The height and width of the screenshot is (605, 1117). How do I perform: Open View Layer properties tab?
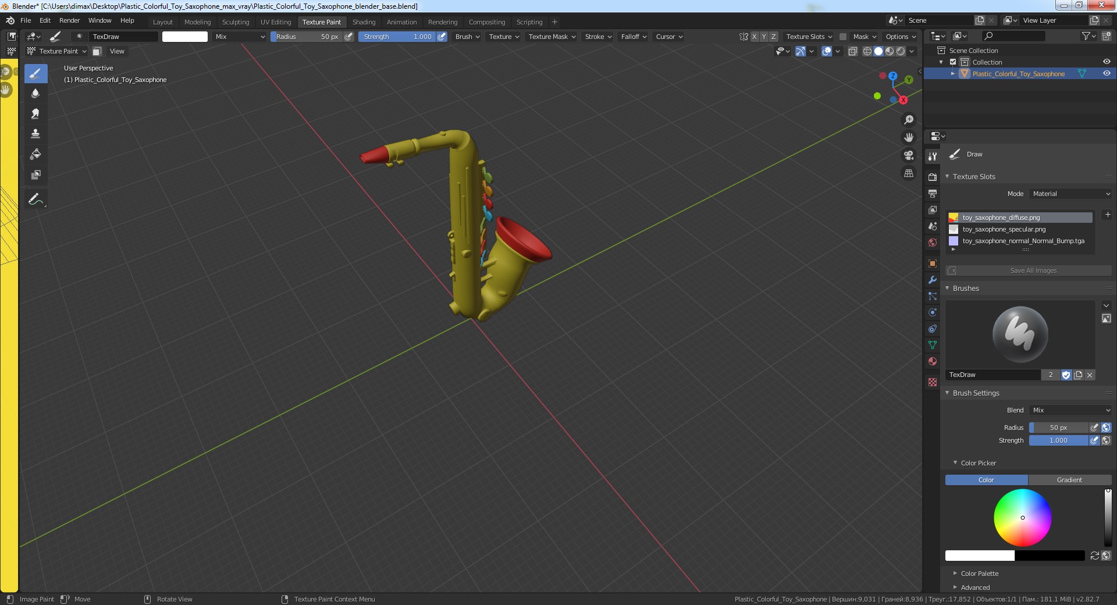[933, 209]
